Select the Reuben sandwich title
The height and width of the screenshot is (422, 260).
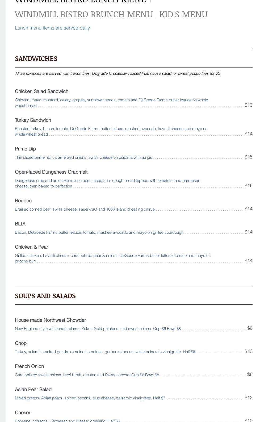[x=23, y=201]
